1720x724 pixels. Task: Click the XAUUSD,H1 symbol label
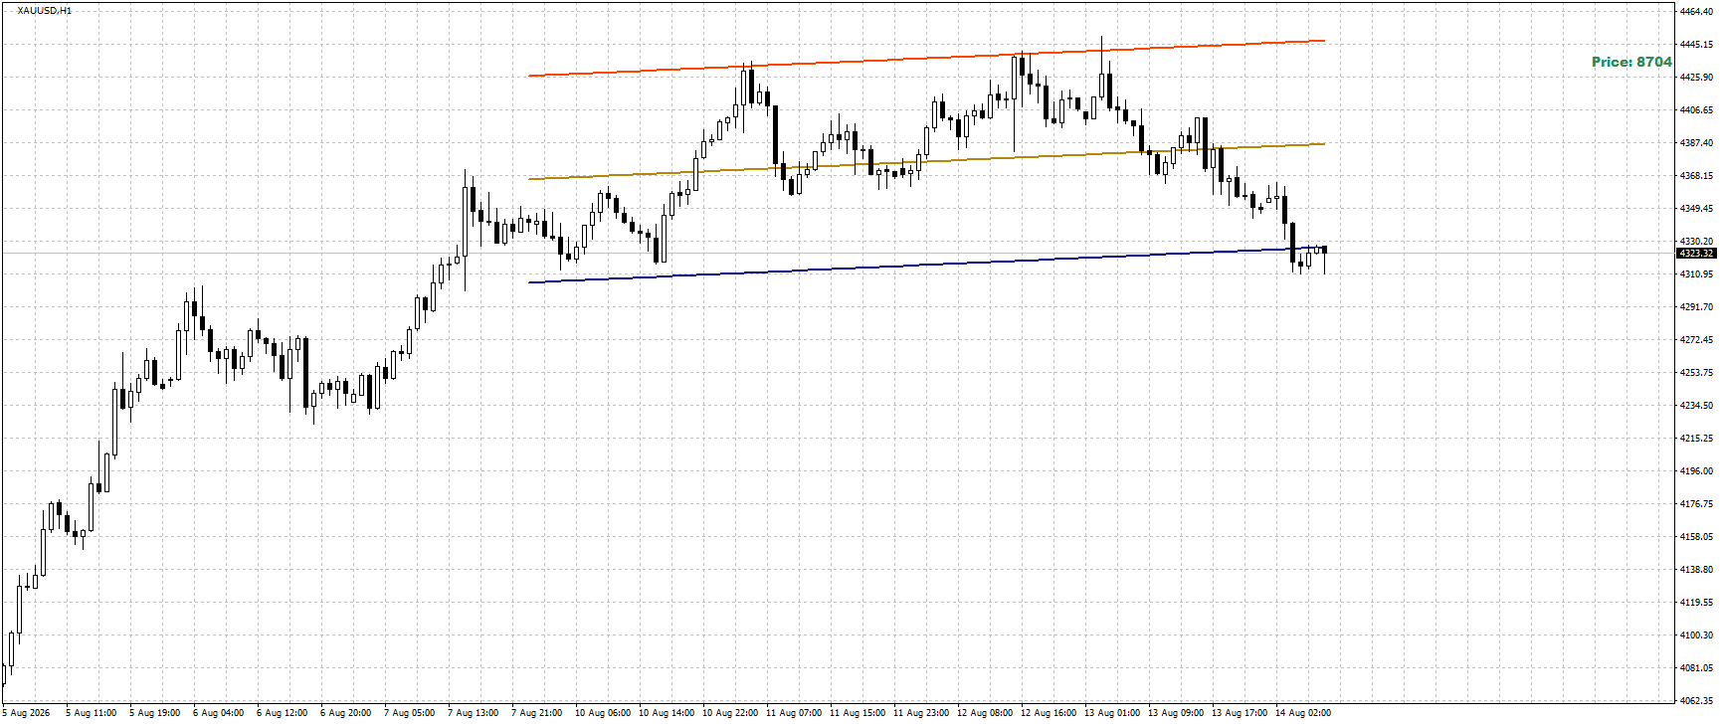45,10
